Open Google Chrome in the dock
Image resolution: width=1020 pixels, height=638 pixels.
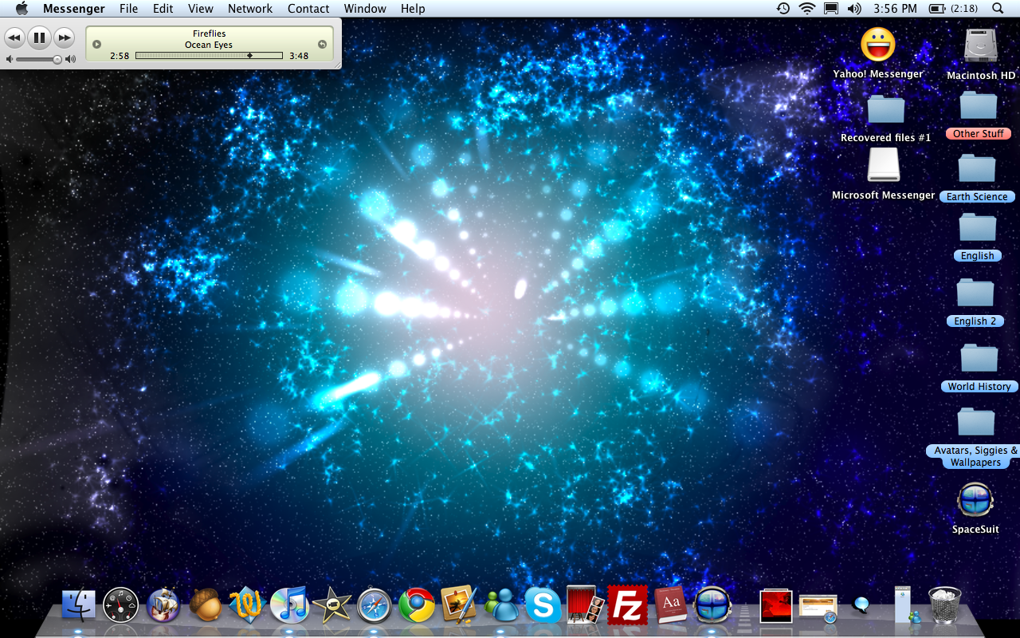pos(417,606)
